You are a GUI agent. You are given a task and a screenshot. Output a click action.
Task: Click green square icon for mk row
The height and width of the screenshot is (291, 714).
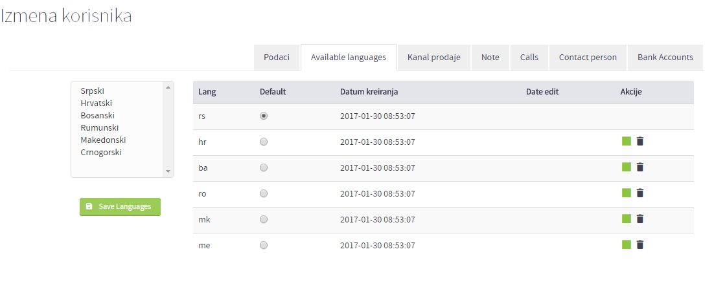tap(626, 219)
